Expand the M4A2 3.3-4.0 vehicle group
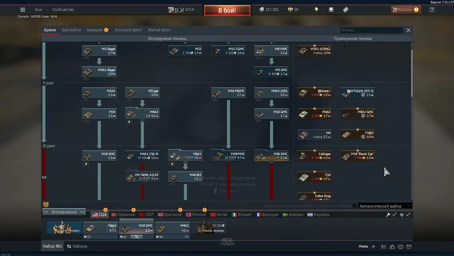Image resolution: width=454 pixels, height=256 pixels. pos(142,114)
